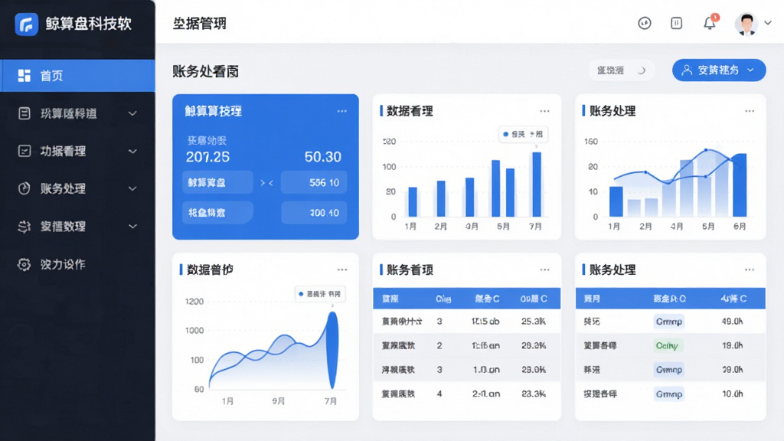Click the green Oeihy status tag
The height and width of the screenshot is (441, 784).
[x=669, y=345]
